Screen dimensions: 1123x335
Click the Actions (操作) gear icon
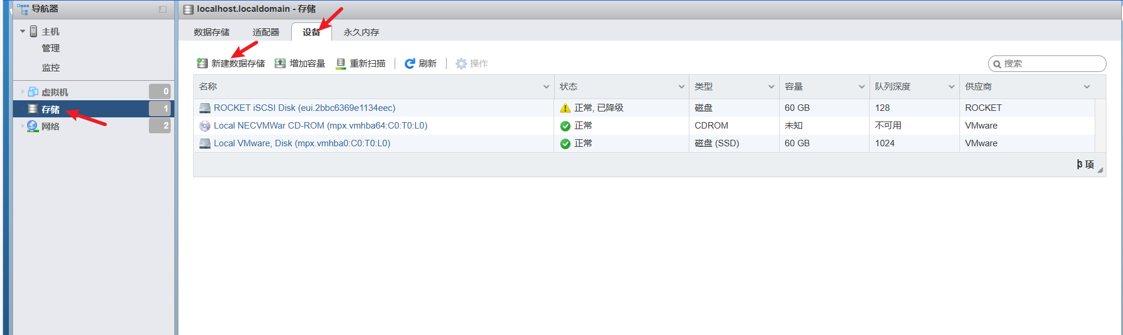(461, 63)
